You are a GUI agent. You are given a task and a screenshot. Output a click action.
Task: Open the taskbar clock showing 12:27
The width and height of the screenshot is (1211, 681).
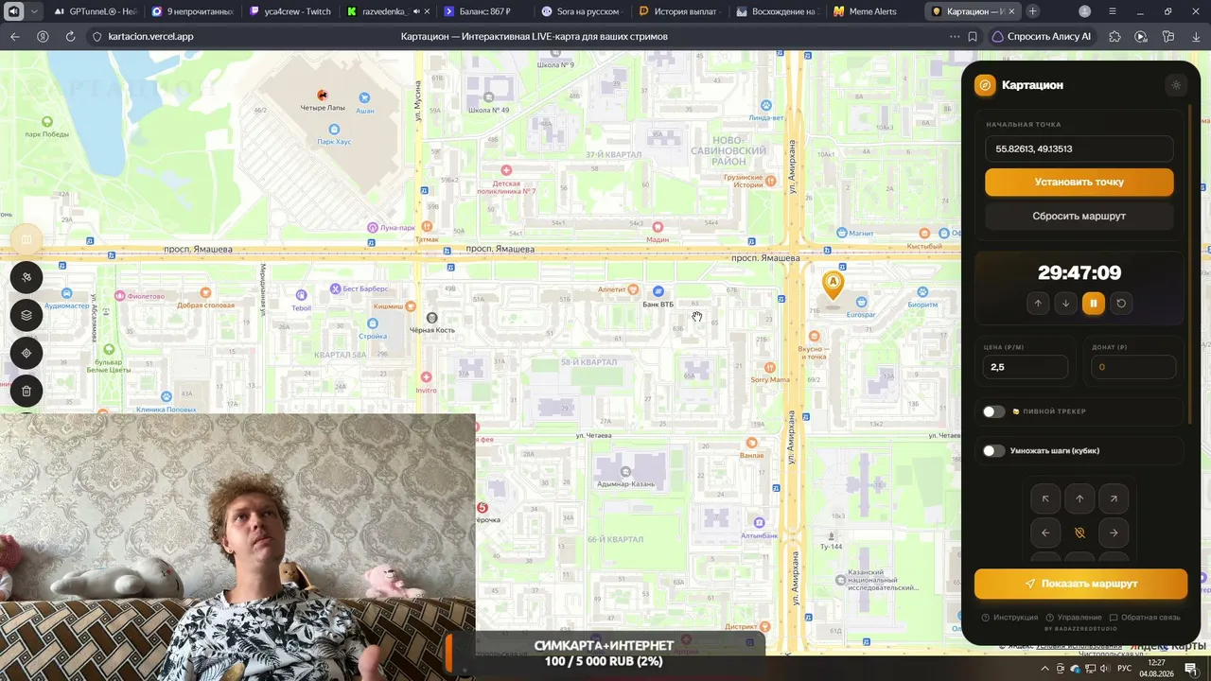1156,669
